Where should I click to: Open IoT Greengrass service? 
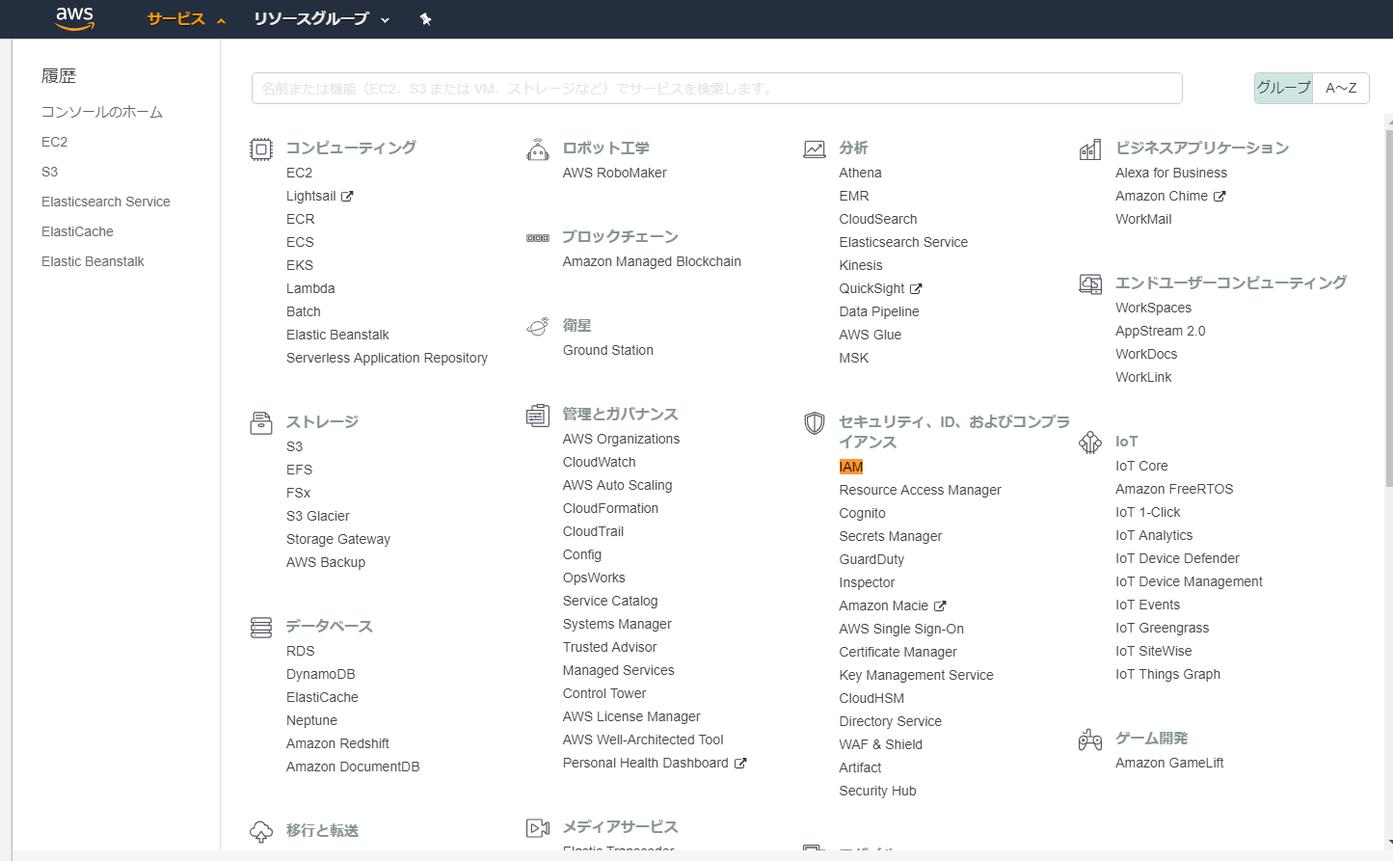click(1163, 628)
